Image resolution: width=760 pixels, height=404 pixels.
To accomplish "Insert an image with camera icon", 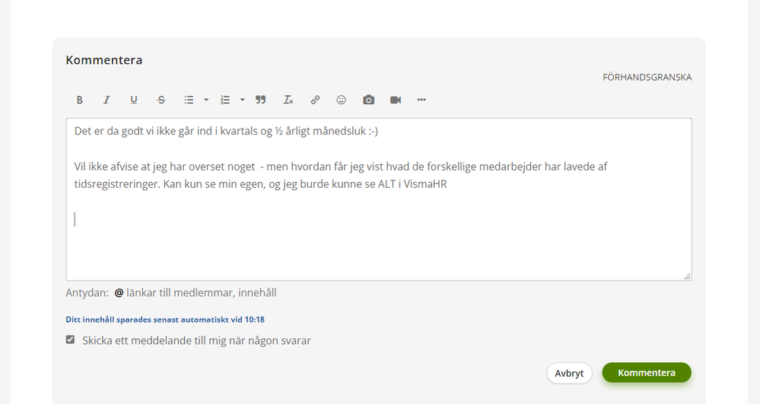I will tap(368, 100).
